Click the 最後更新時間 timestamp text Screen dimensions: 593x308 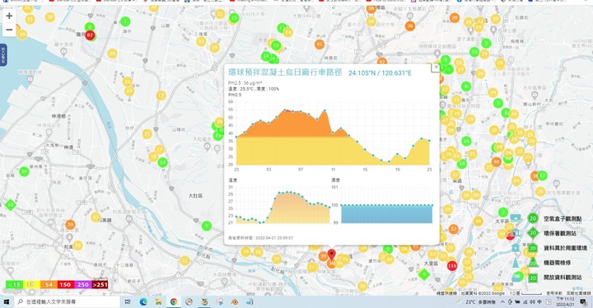click(260, 238)
